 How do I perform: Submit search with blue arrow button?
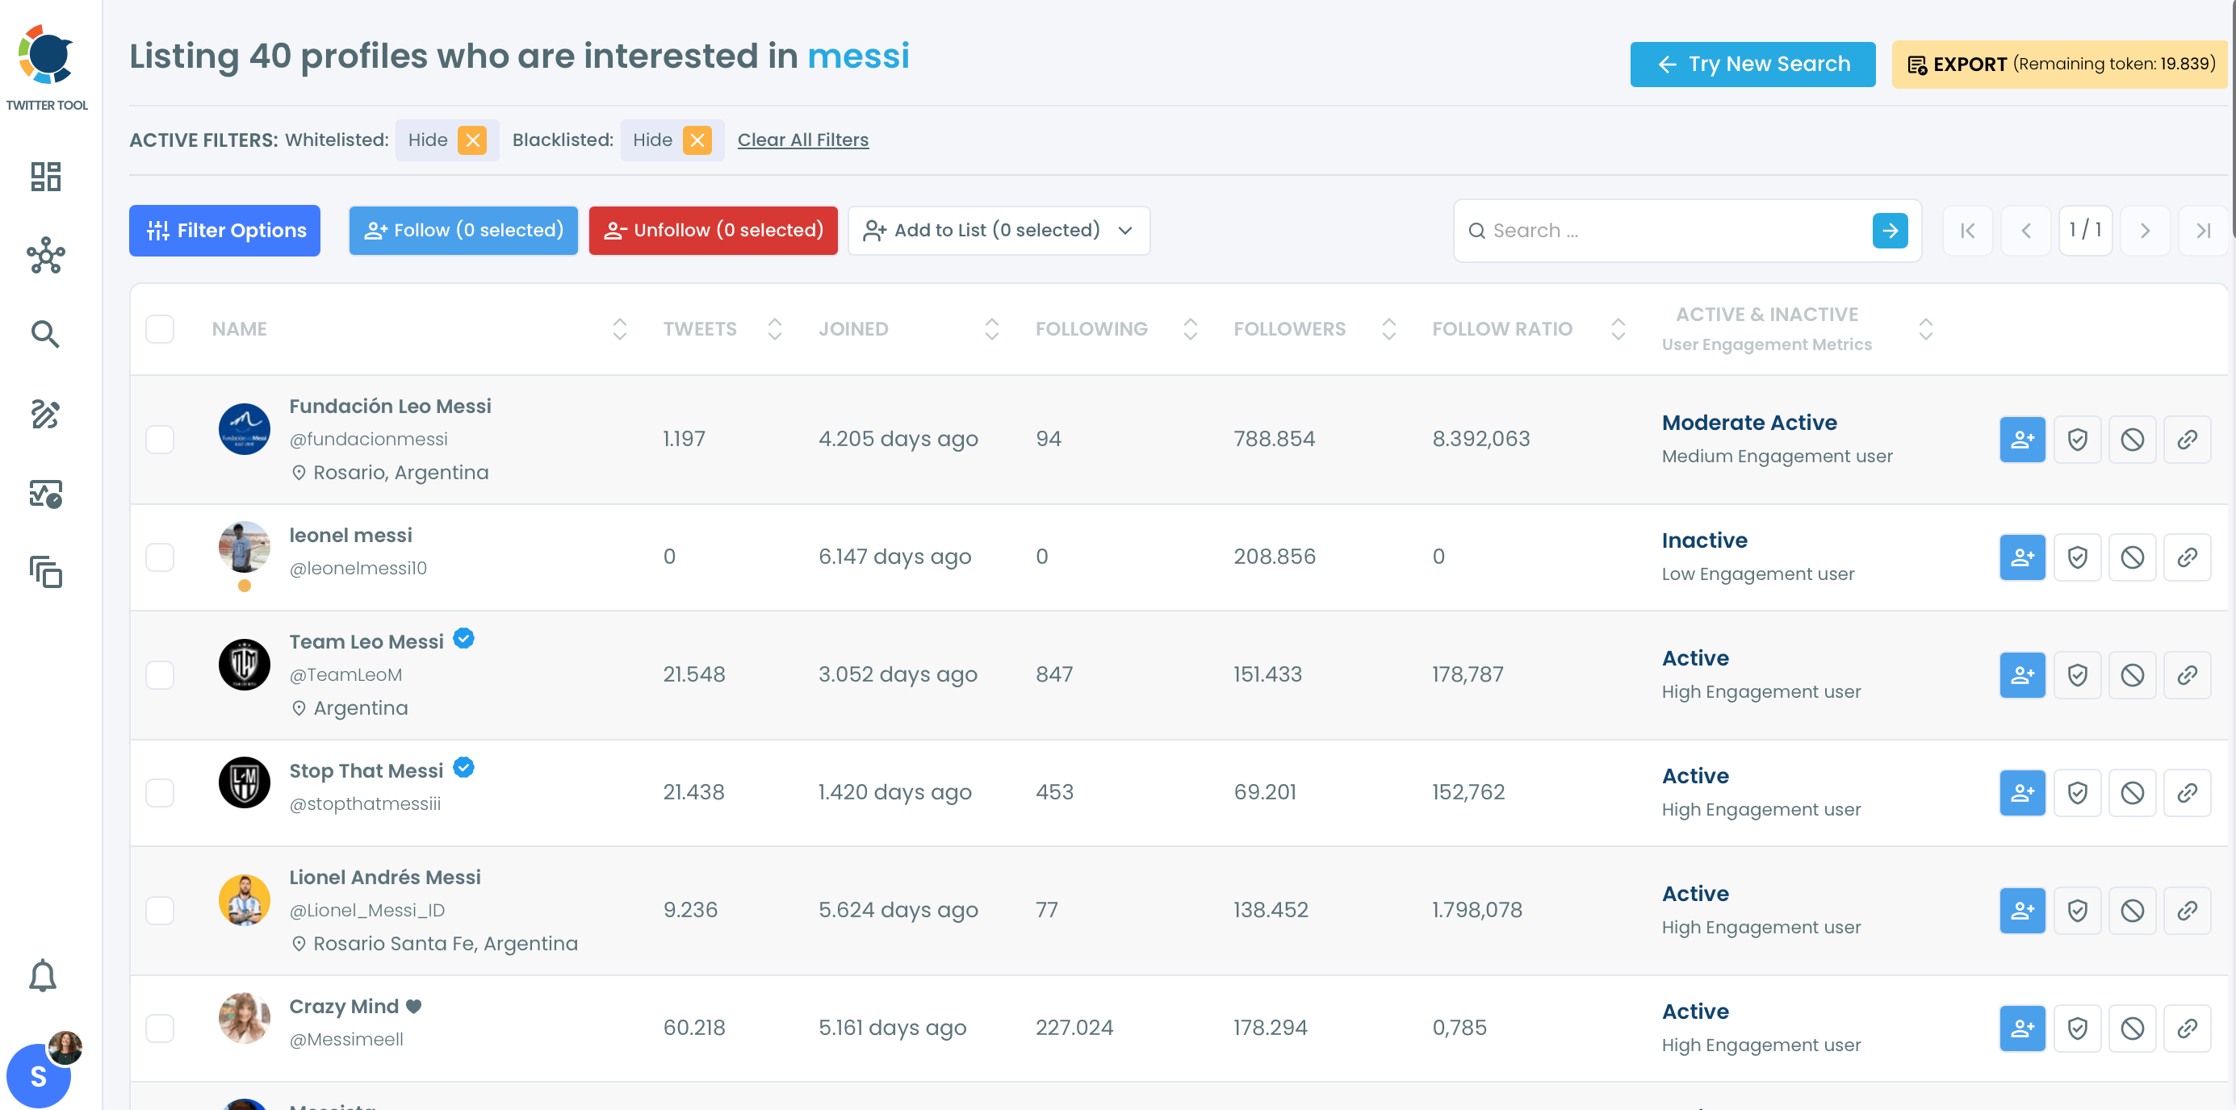point(1890,231)
